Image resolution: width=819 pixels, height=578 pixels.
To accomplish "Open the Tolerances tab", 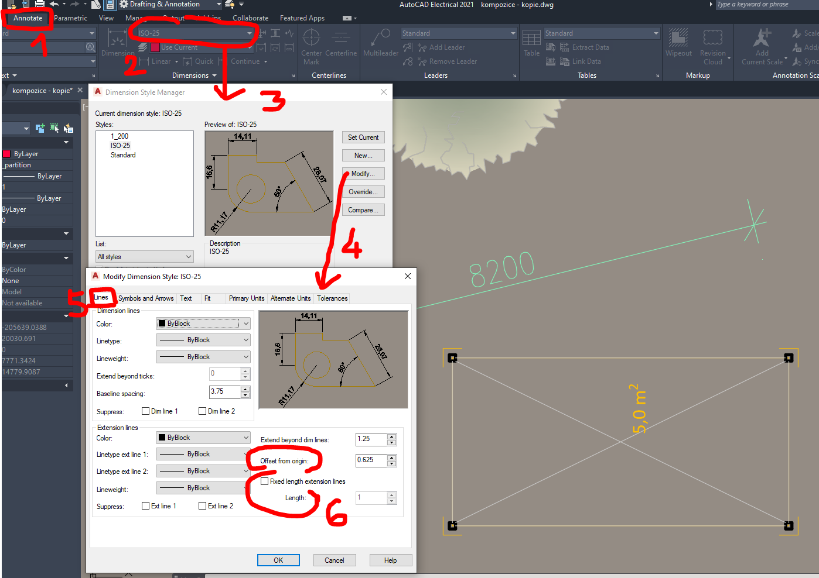I will [332, 298].
